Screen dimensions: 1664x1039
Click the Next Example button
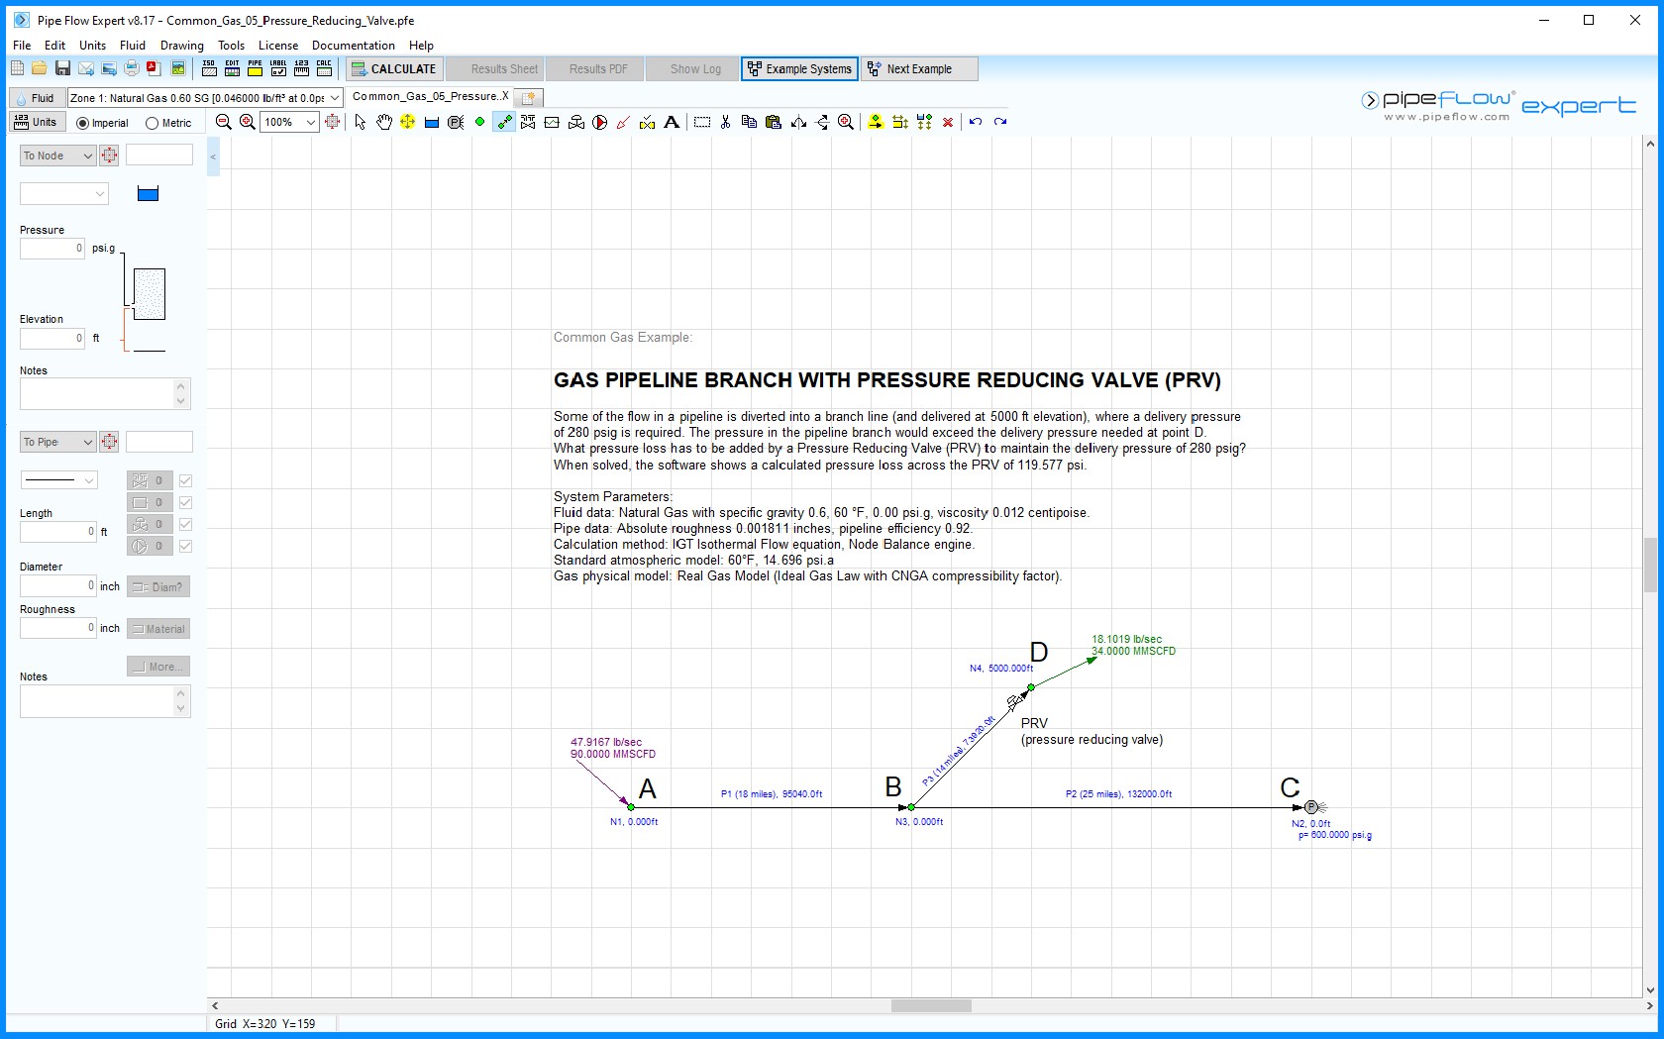tap(919, 68)
